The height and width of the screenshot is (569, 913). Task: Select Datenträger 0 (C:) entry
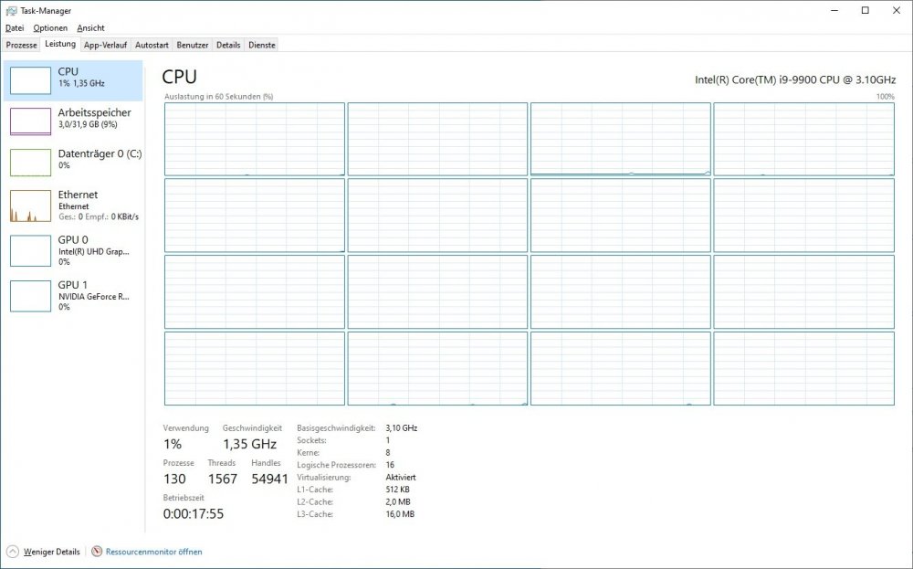pos(73,162)
